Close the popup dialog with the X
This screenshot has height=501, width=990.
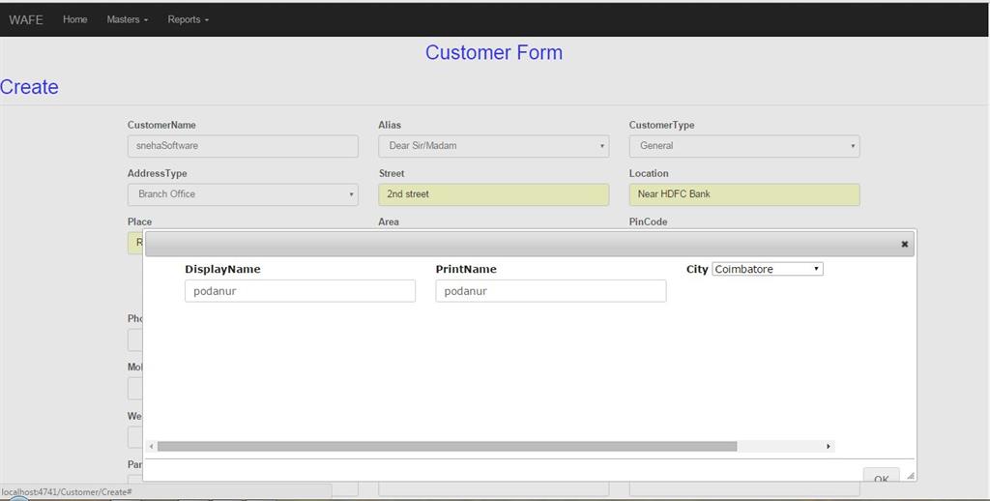click(x=904, y=244)
